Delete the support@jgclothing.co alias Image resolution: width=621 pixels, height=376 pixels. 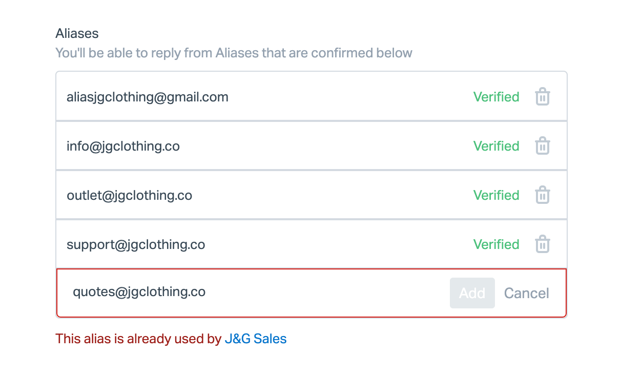tap(542, 244)
